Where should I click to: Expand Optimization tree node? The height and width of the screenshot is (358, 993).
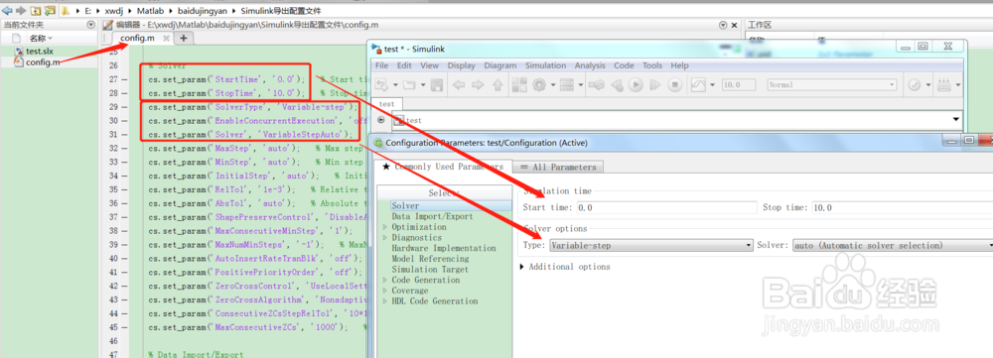(385, 227)
